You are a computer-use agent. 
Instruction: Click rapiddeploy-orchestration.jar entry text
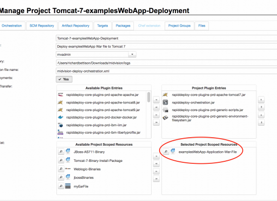(193, 103)
